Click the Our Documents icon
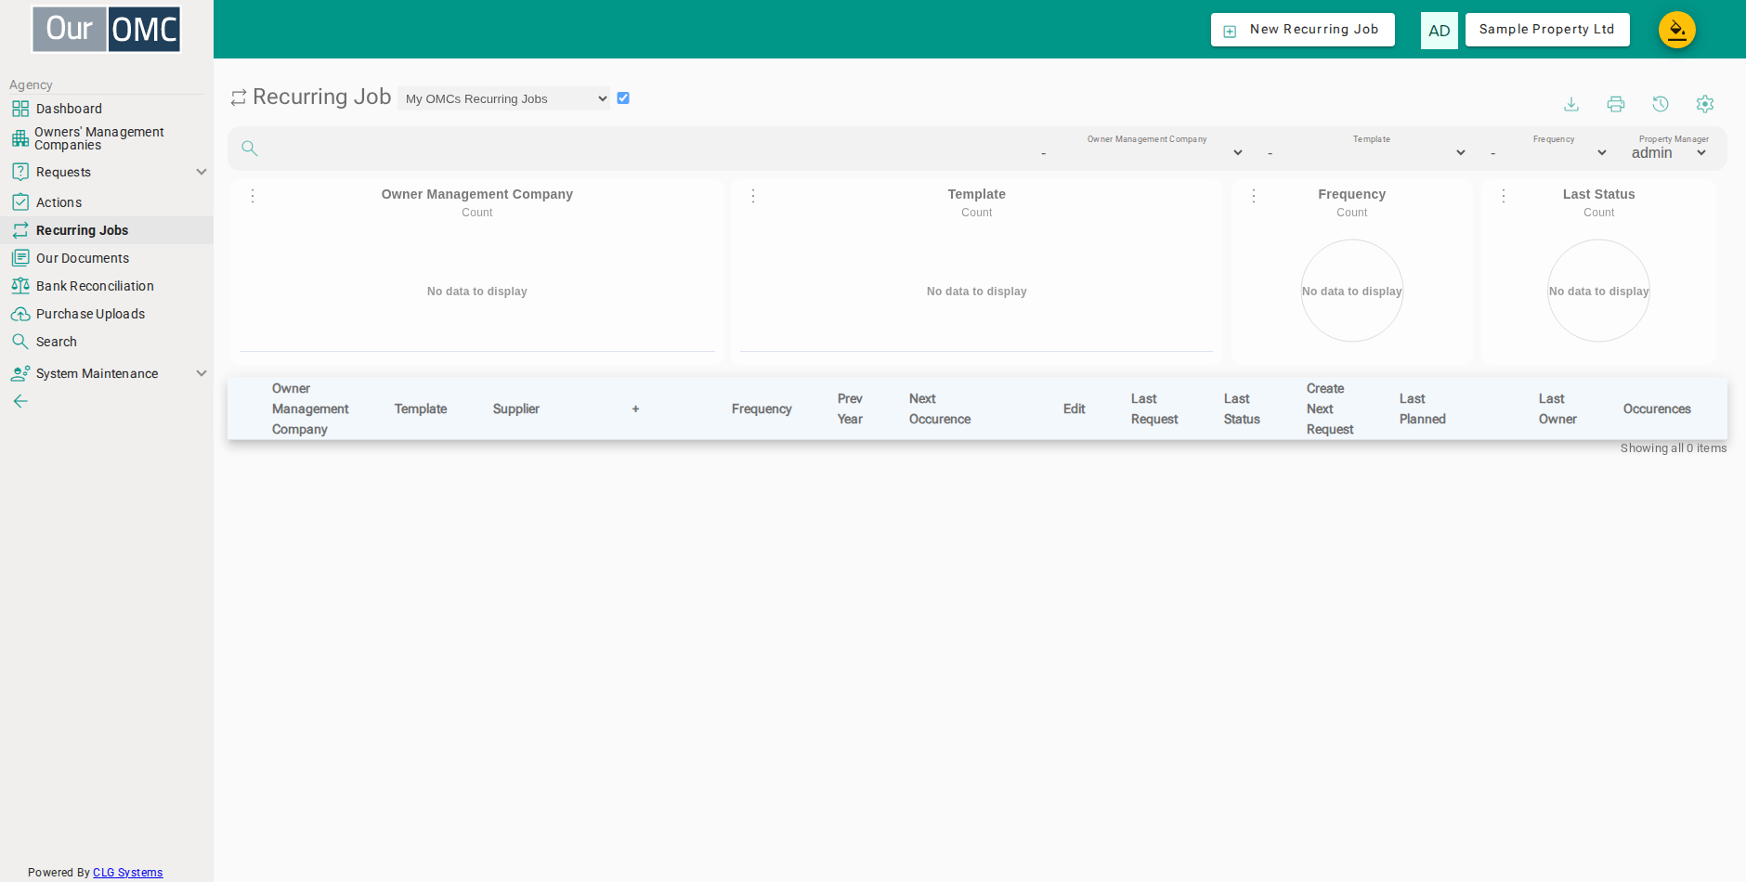1746x882 pixels. coord(20,258)
